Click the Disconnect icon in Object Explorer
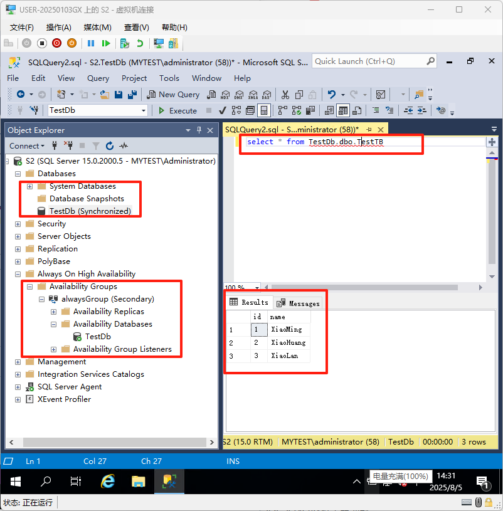Image resolution: width=503 pixels, height=511 pixels. point(68,145)
